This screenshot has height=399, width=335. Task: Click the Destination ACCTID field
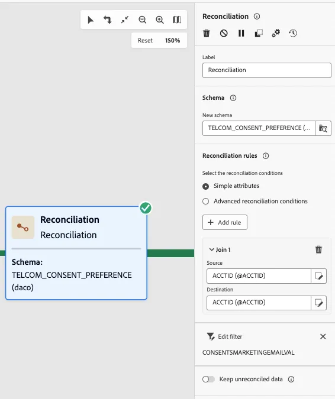259,303
